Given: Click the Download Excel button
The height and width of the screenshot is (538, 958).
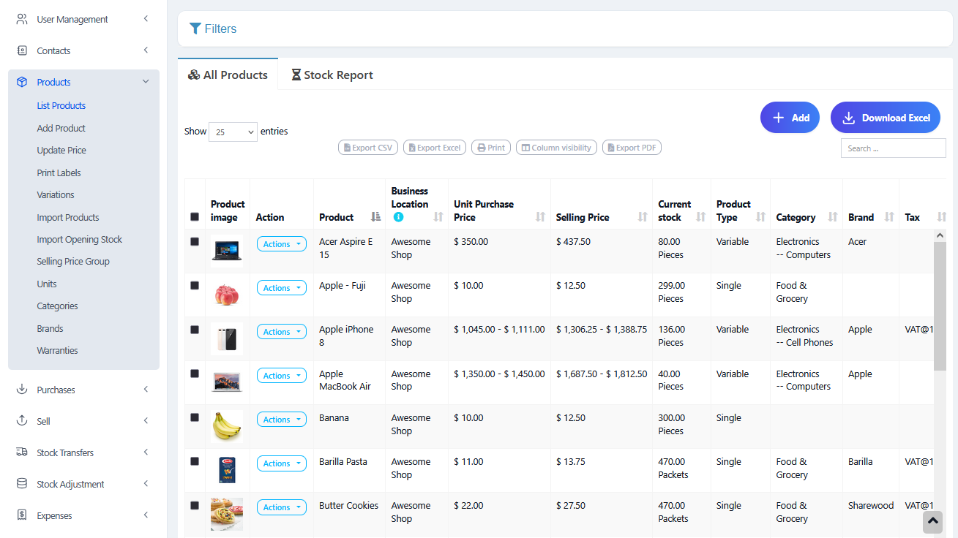Looking at the screenshot, I should pyautogui.click(x=885, y=117).
